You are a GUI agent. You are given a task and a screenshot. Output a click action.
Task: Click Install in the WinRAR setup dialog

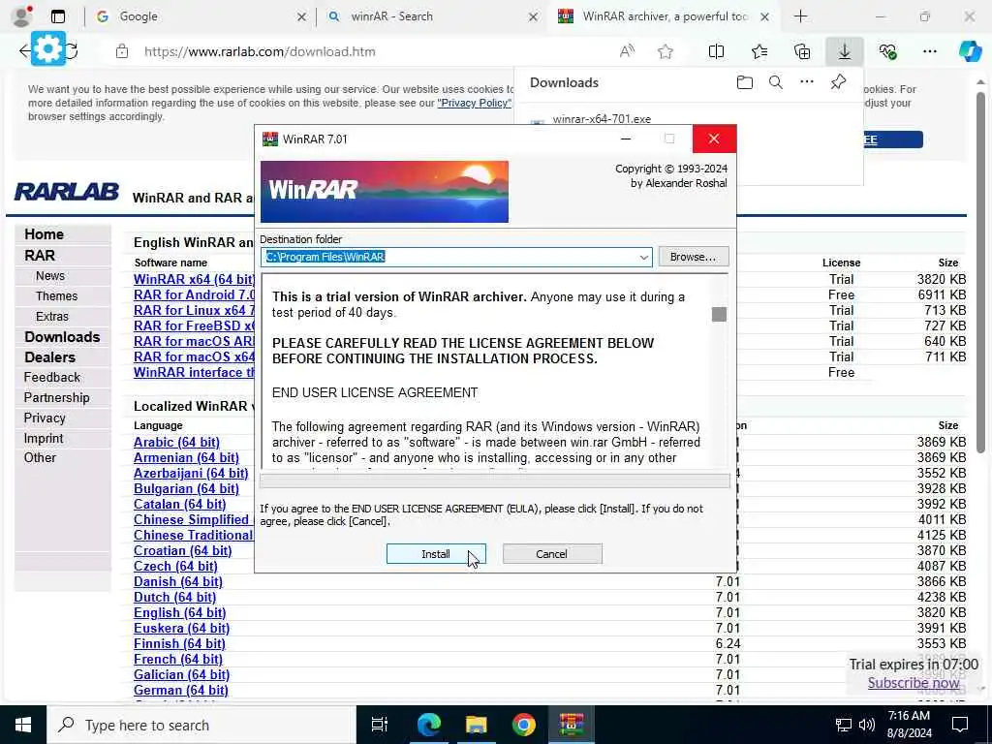(436, 553)
